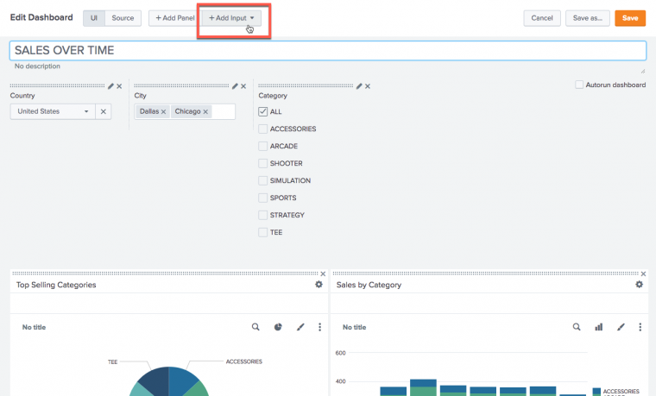Open more actions for Sales by Category
This screenshot has width=656, height=396.
tap(640, 327)
